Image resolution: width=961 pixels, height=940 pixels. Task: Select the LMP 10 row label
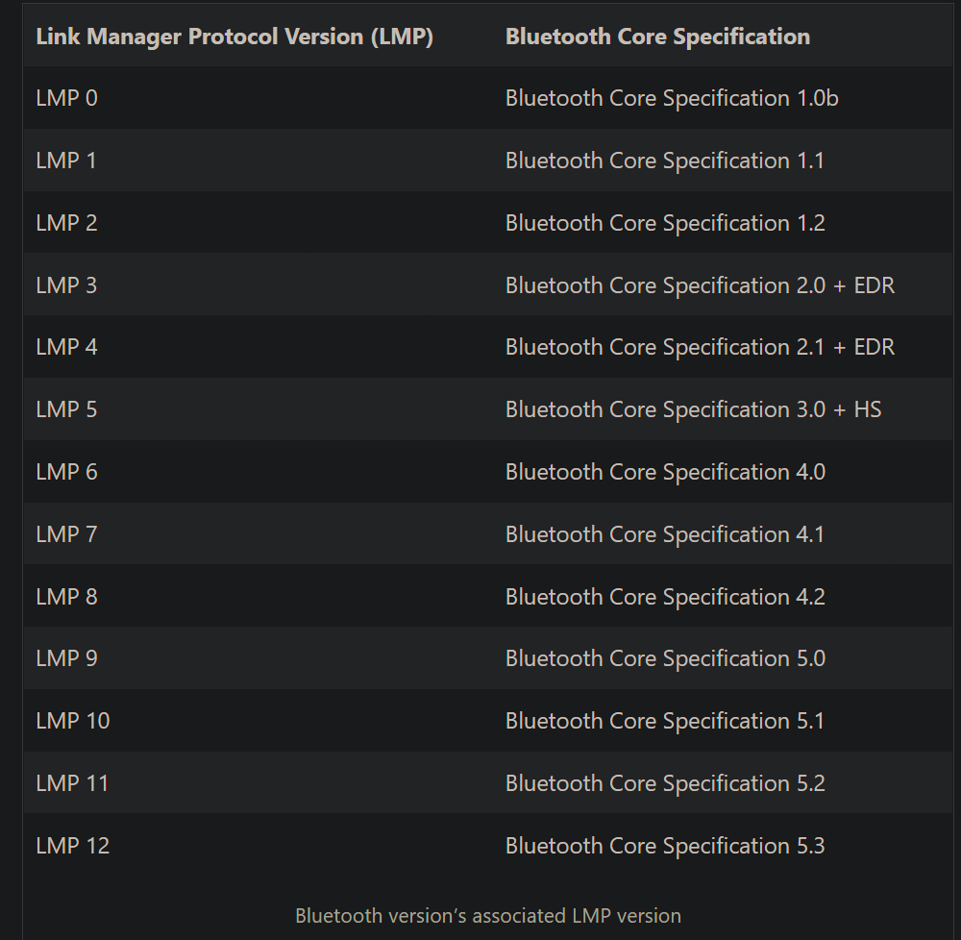pos(73,721)
